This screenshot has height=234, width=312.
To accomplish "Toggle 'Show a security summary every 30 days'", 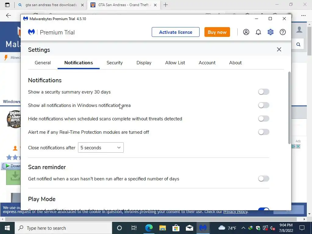I will (264, 92).
